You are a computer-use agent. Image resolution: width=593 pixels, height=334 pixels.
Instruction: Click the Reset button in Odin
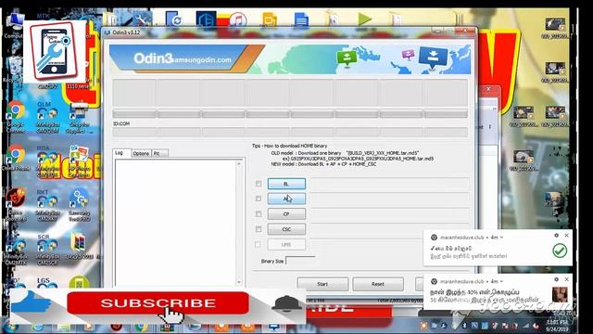[378, 284]
